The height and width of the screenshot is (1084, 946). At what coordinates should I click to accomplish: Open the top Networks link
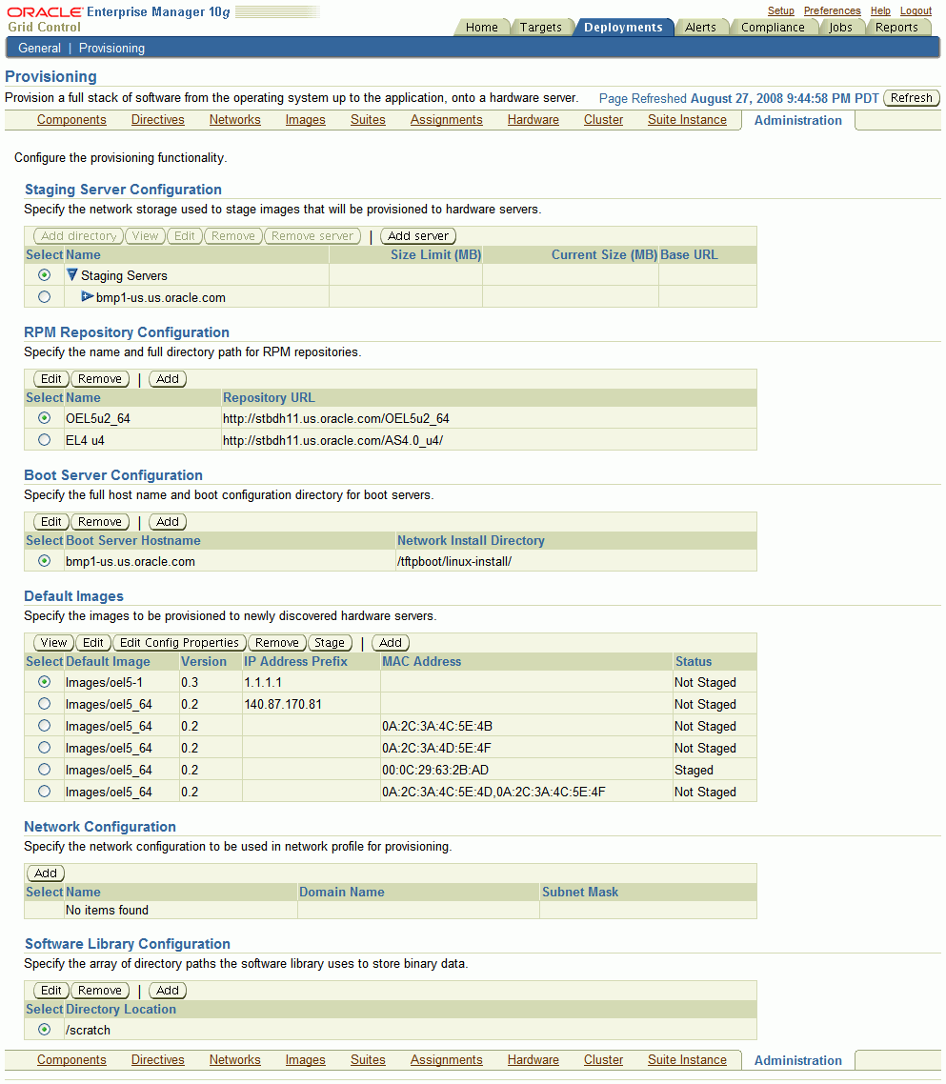(235, 120)
